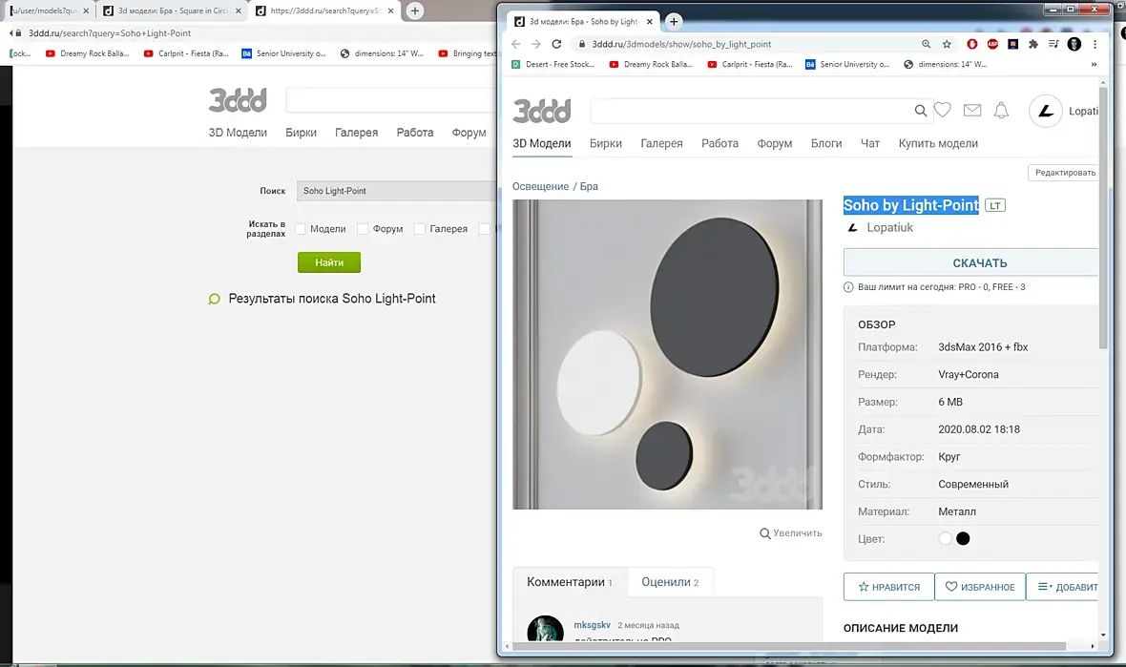
Task: Open Освещение breadcrumb link
Action: 540,186
